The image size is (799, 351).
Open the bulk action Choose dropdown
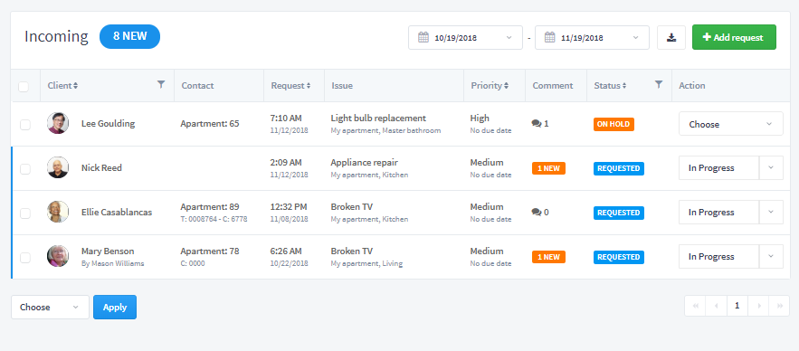pos(50,308)
